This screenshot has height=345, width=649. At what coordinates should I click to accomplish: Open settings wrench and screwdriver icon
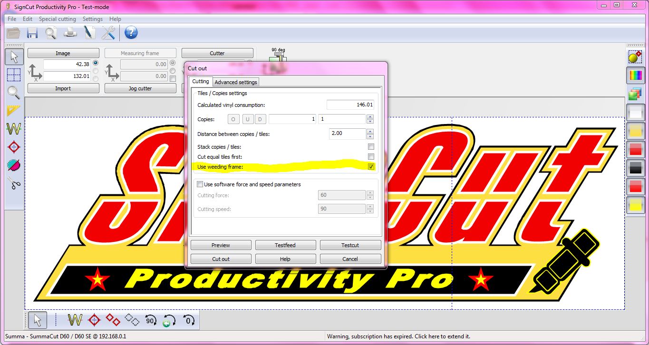coord(108,33)
